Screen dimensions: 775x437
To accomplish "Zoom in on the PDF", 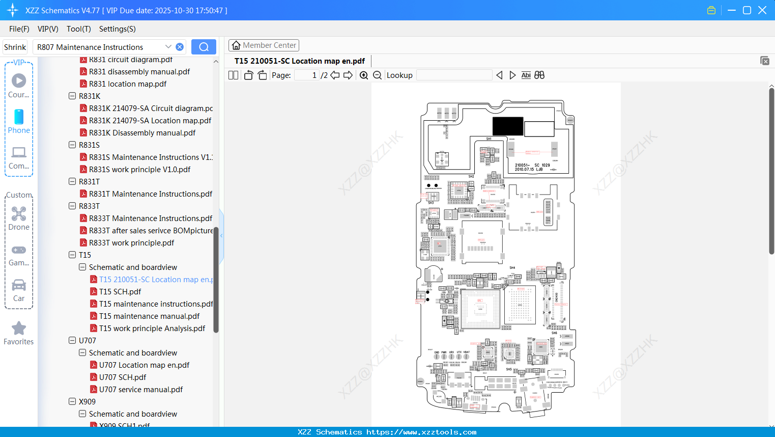I will tap(364, 75).
